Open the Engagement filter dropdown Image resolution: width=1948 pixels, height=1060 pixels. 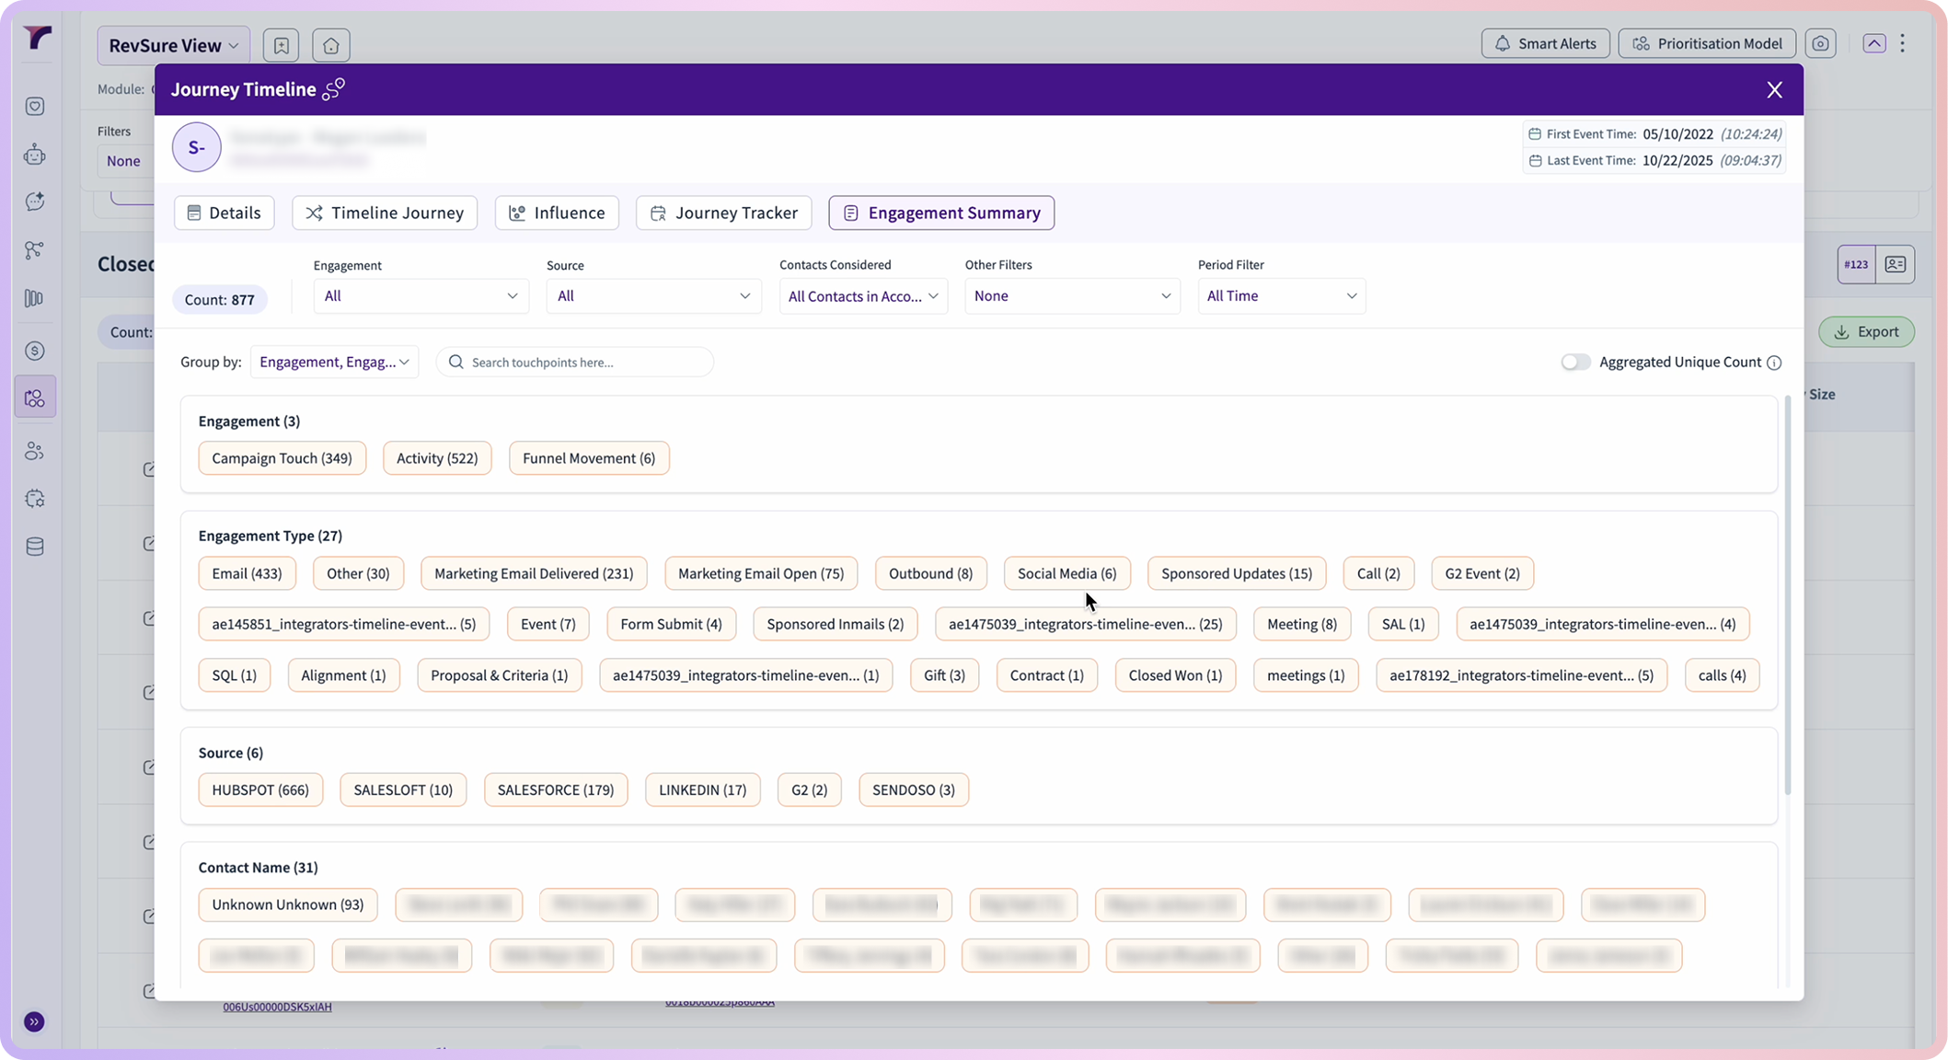point(421,296)
